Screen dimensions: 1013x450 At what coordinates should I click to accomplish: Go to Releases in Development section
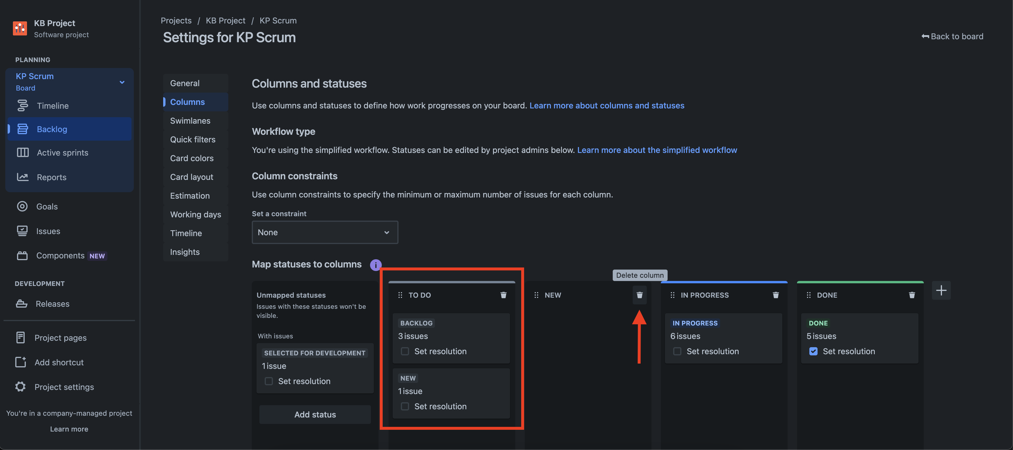pyautogui.click(x=52, y=304)
